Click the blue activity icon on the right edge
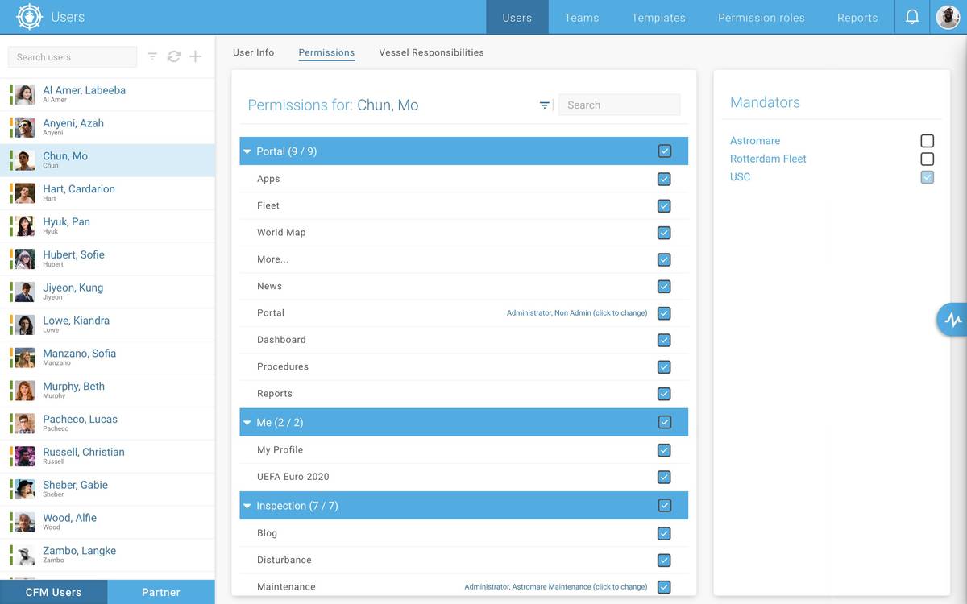 click(x=954, y=319)
